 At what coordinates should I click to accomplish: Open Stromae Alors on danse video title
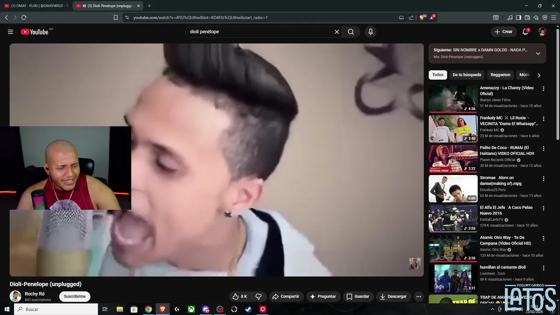click(x=501, y=181)
